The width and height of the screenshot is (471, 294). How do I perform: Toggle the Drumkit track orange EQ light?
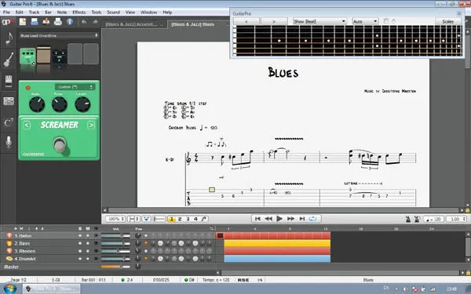pyautogui.click(x=146, y=258)
